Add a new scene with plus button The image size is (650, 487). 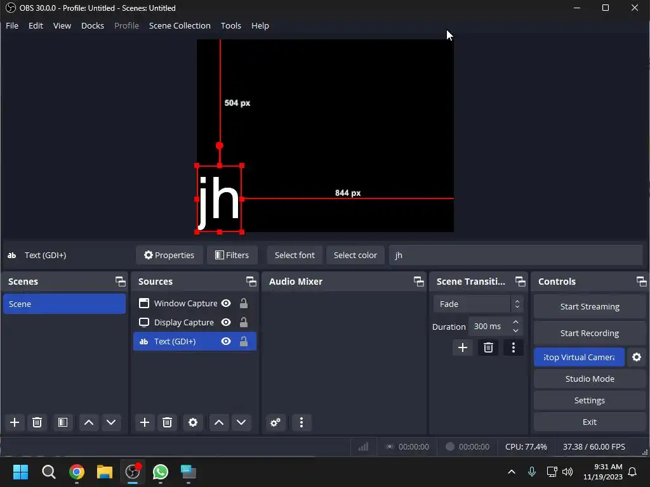point(15,422)
